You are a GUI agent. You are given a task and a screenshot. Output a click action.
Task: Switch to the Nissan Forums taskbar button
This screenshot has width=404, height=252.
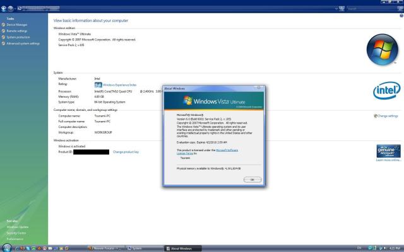pos(107,248)
